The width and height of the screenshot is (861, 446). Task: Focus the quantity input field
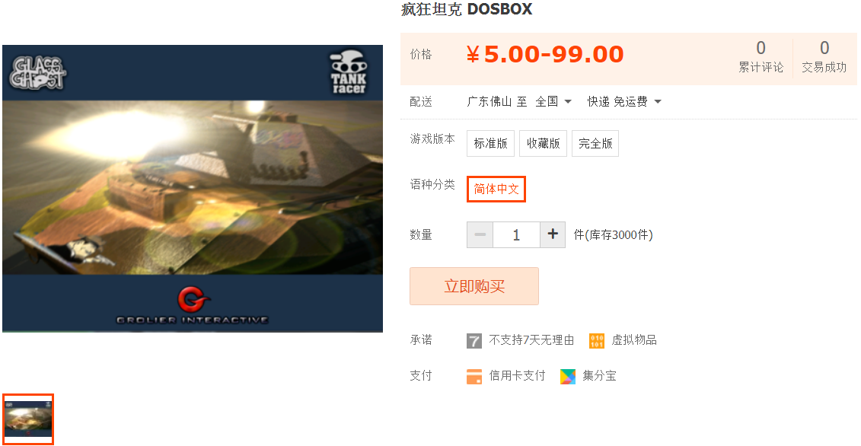[517, 234]
